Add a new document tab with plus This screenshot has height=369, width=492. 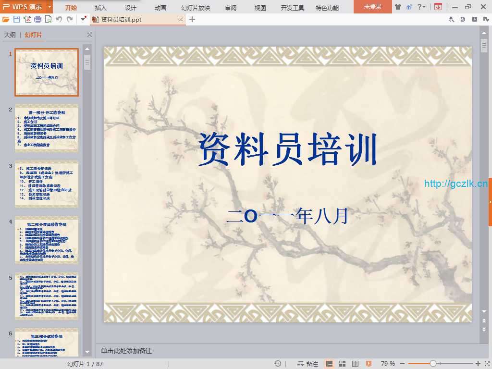192,19
